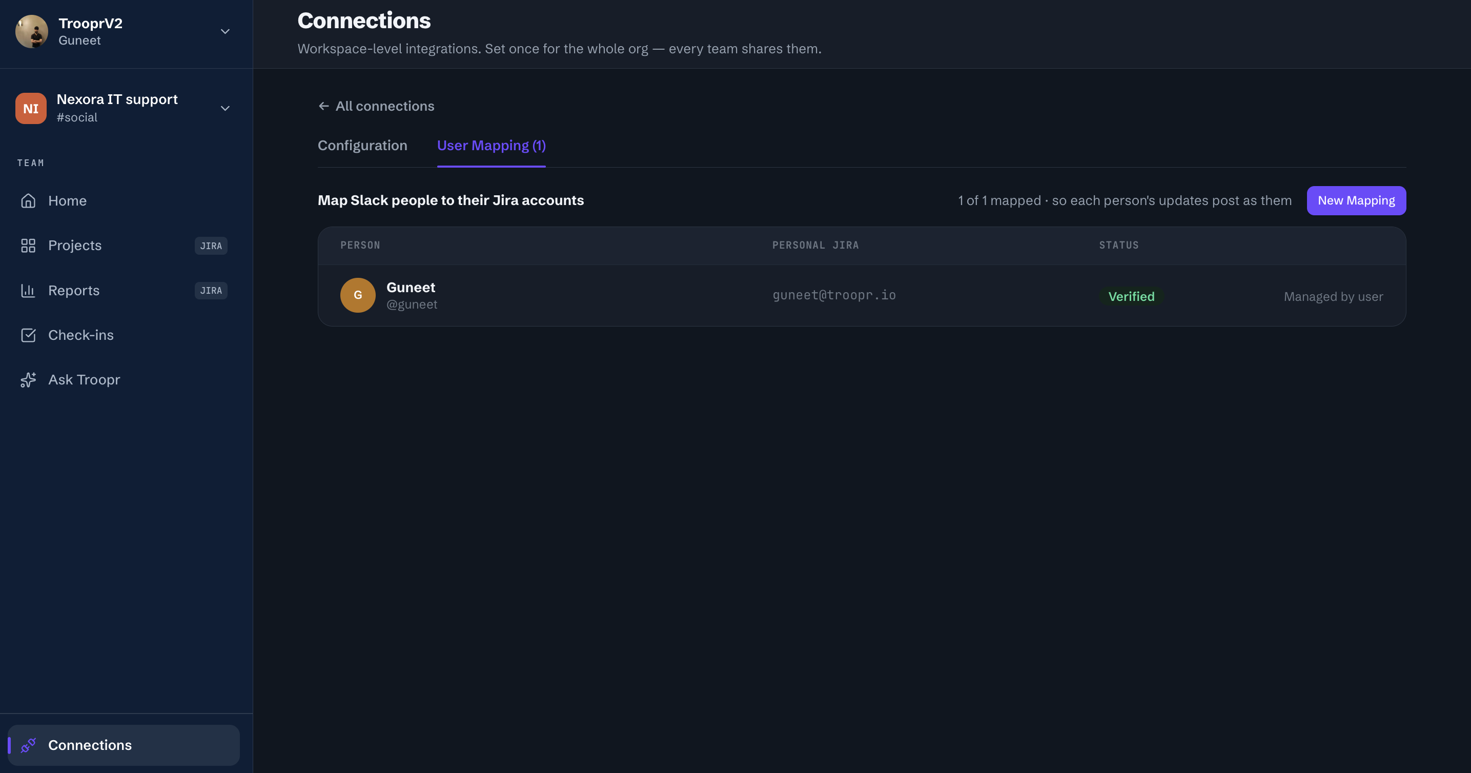Click the back arrow beside All connections

click(324, 106)
